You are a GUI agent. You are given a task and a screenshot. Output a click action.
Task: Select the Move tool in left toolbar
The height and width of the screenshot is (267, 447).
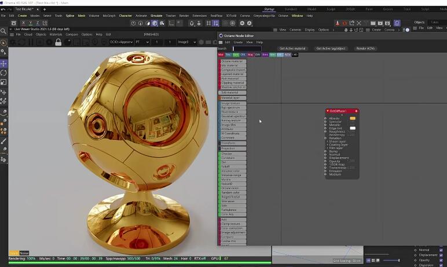tap(3, 64)
